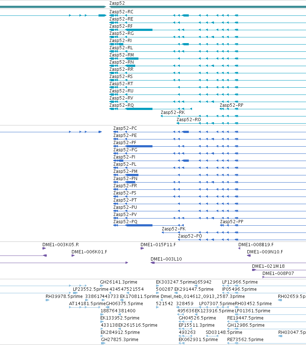
Task: Select the Zasp52-PF protein label
Action: [125, 143]
